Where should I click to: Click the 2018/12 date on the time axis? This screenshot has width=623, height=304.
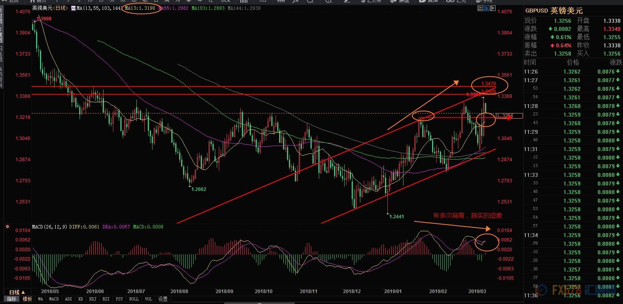pyautogui.click(x=352, y=291)
